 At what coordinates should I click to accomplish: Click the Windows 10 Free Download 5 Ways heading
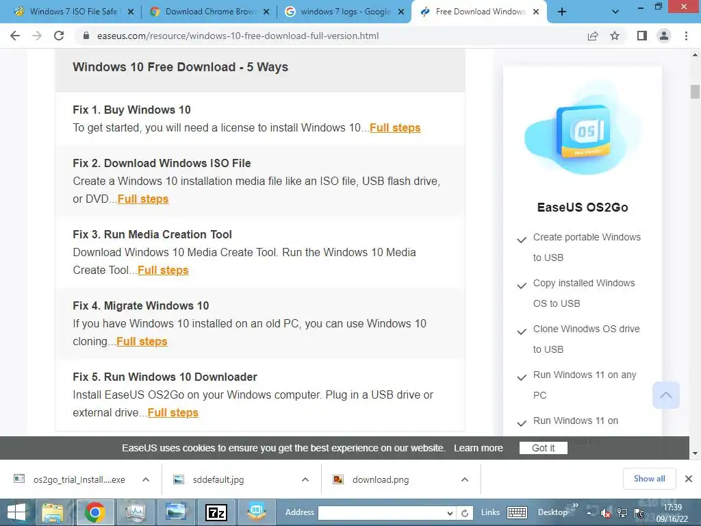181,67
